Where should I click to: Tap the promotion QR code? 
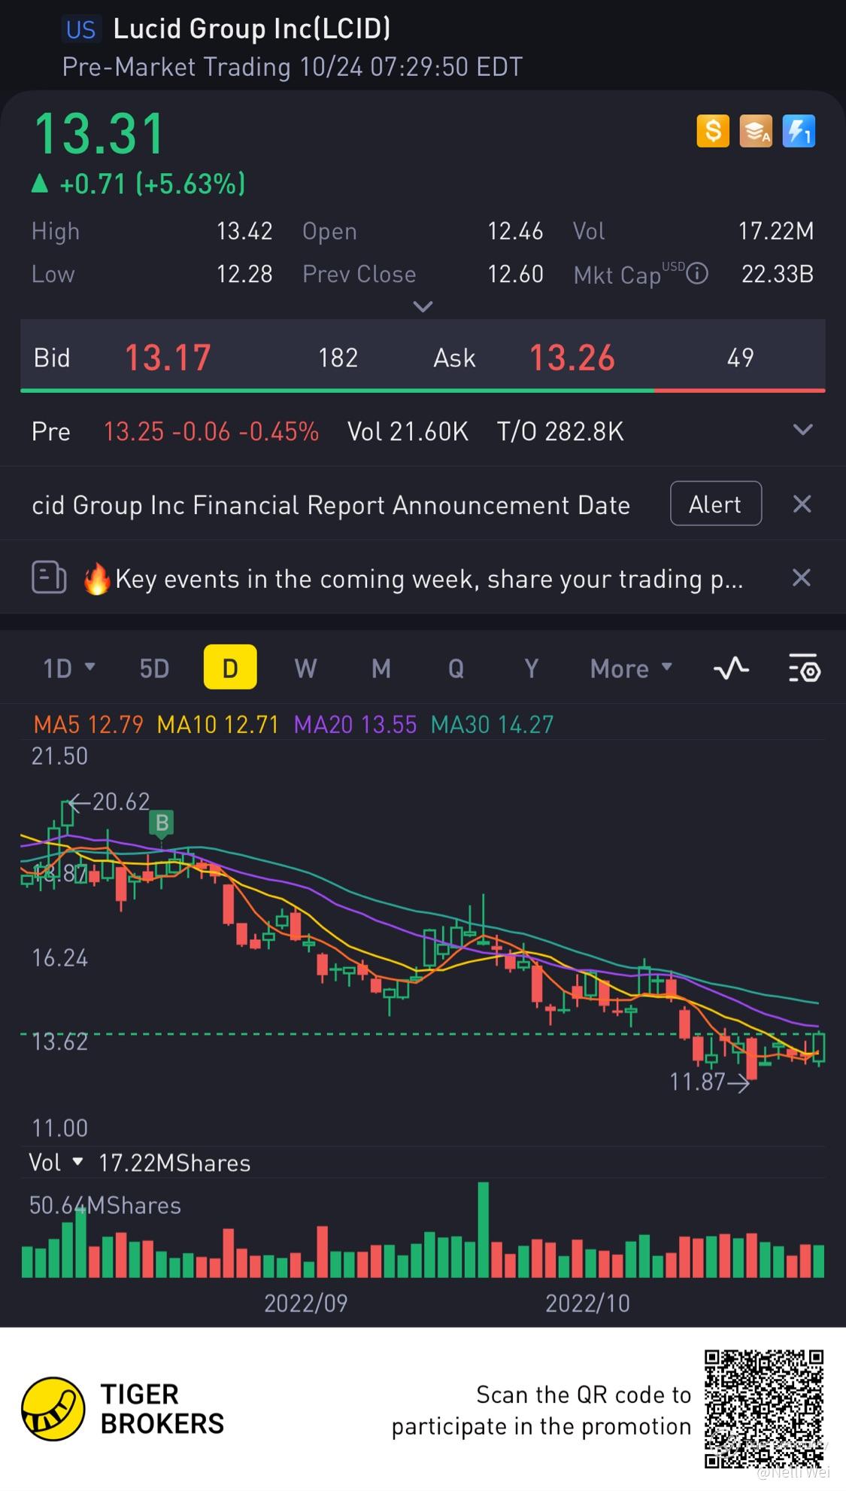coord(764,1409)
